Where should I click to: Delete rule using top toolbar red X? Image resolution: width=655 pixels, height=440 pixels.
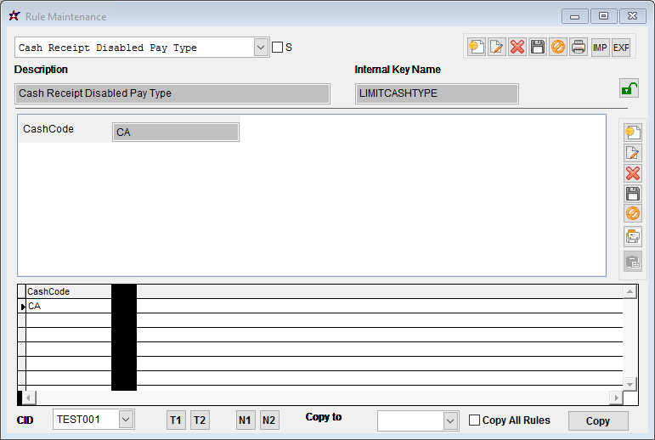(x=517, y=48)
